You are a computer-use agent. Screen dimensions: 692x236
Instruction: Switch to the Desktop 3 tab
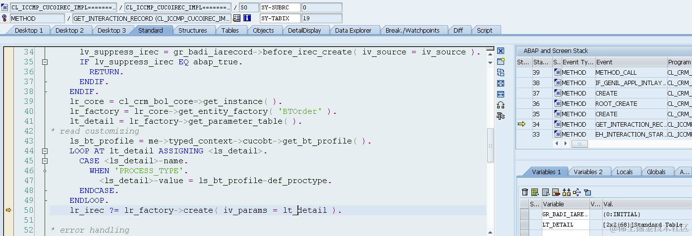pos(112,30)
